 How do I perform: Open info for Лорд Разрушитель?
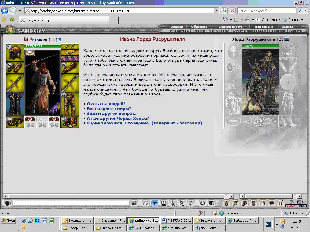(x=287, y=39)
